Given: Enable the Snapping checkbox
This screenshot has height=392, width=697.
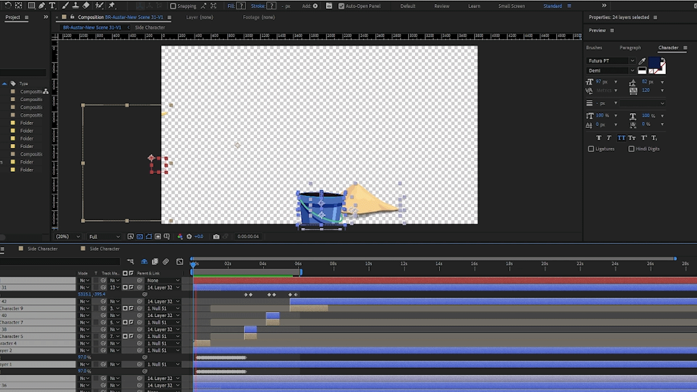Looking at the screenshot, I should (x=173, y=6).
